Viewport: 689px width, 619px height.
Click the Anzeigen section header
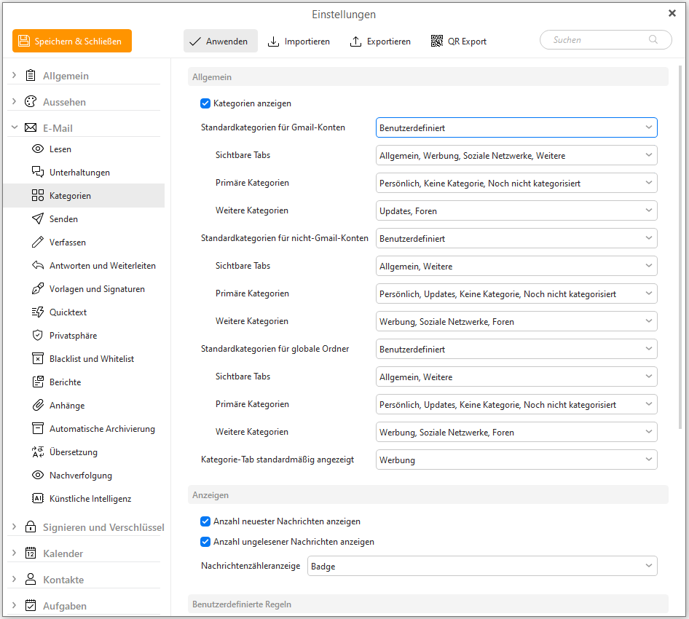pyautogui.click(x=428, y=494)
